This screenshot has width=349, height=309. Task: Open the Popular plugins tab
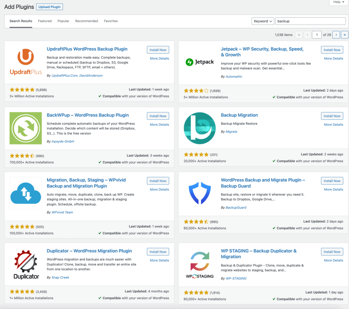(x=63, y=21)
